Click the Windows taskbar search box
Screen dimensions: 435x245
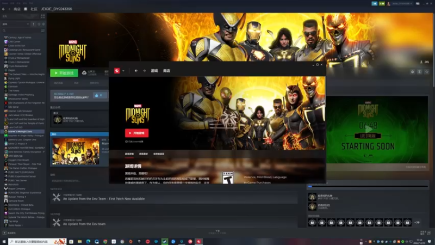pyautogui.click(x=37, y=242)
